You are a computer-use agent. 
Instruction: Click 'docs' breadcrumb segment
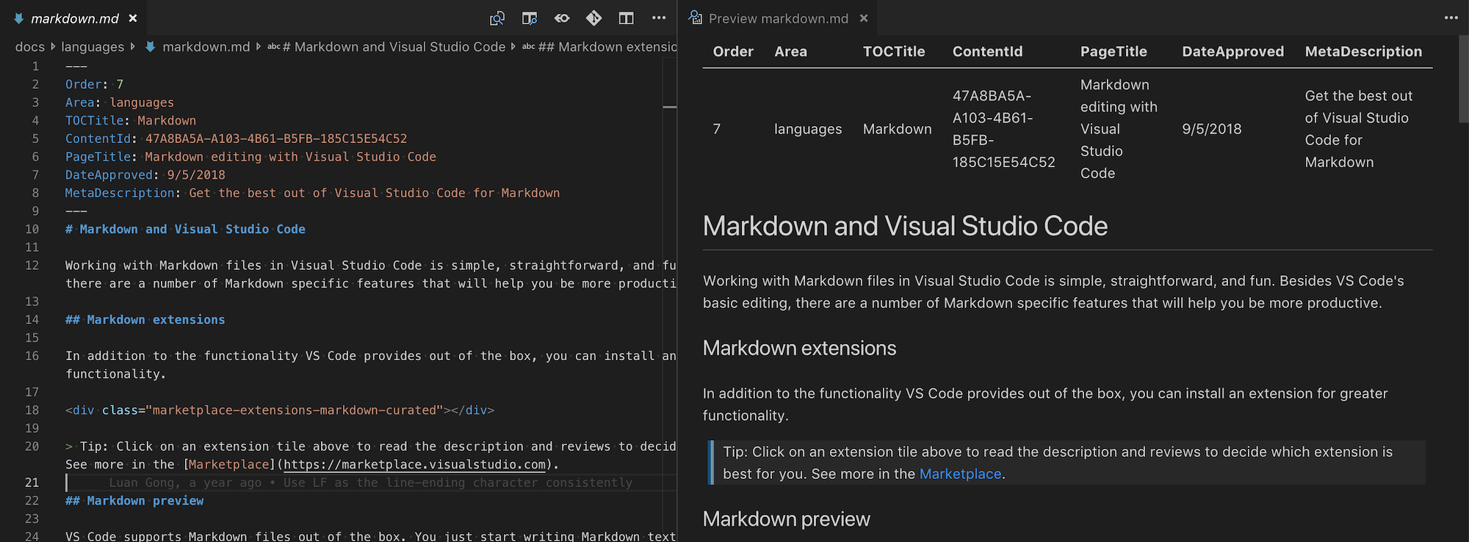point(30,47)
